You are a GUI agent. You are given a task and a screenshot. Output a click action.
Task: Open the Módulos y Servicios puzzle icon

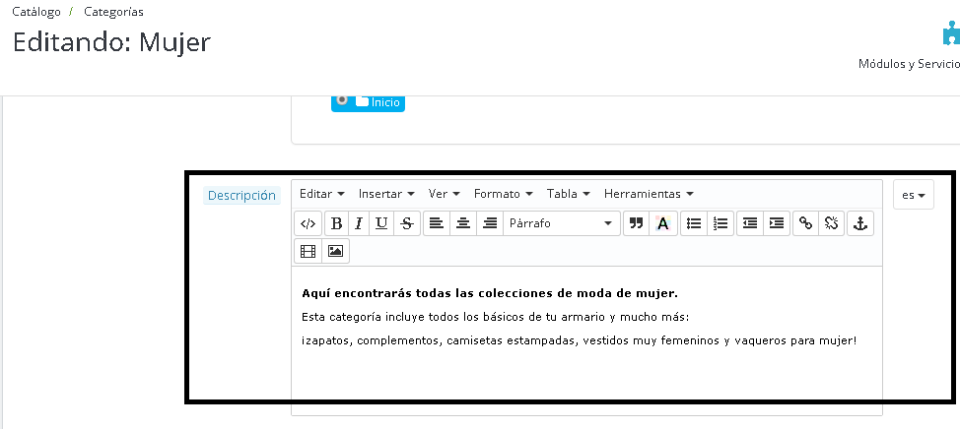point(951,33)
